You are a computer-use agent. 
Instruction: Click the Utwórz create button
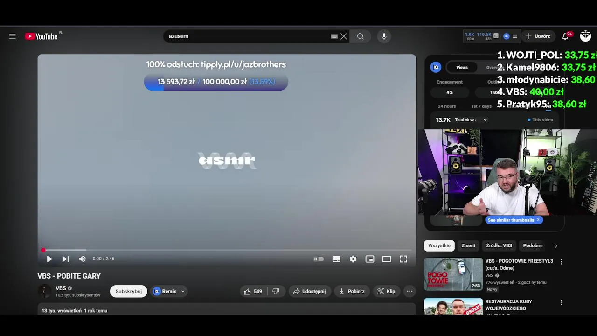coord(538,36)
